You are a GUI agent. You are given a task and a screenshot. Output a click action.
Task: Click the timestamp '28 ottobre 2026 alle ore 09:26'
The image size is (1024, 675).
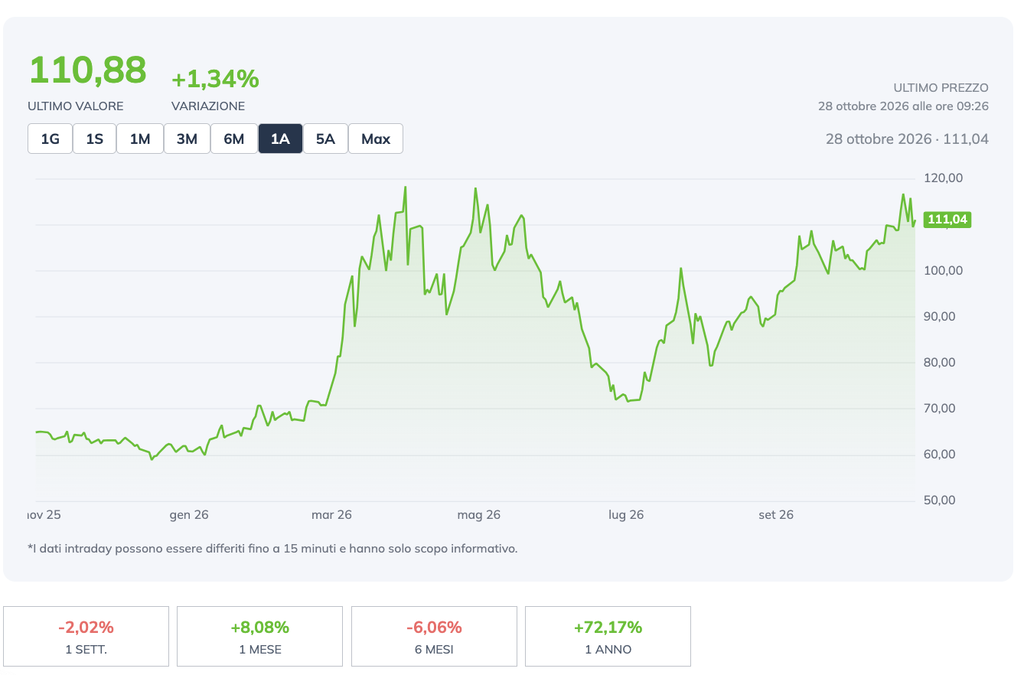[903, 106]
